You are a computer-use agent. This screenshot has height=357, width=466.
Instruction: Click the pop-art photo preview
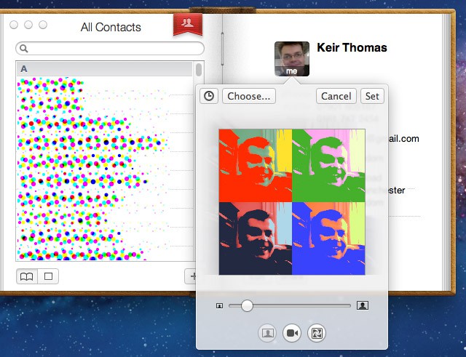(x=291, y=201)
